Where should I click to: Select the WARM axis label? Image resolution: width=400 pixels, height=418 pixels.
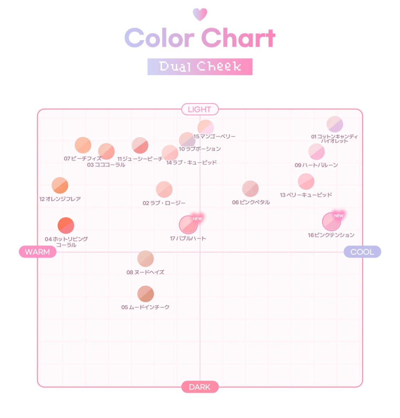[x=37, y=252]
